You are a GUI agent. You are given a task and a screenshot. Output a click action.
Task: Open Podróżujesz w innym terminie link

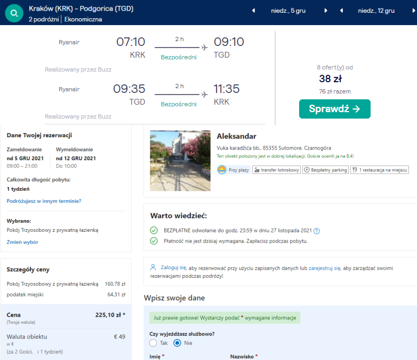(44, 201)
